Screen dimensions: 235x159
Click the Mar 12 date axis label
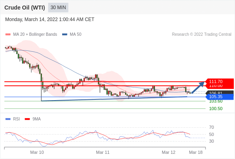[x=168, y=152]
